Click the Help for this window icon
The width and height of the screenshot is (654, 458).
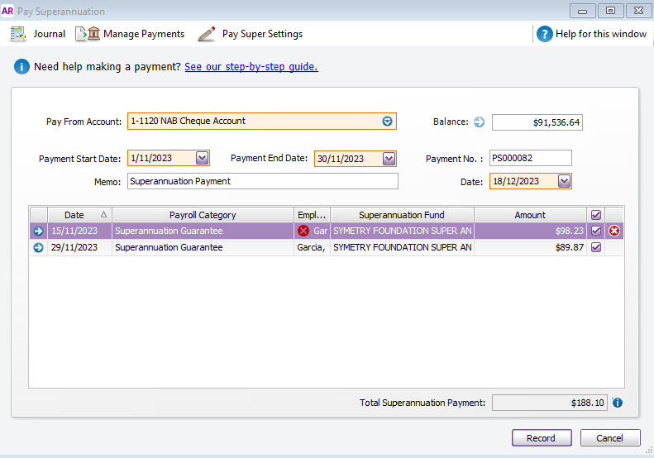pos(544,34)
